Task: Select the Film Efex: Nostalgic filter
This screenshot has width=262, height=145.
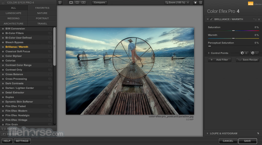Action: [x=26, y=115]
